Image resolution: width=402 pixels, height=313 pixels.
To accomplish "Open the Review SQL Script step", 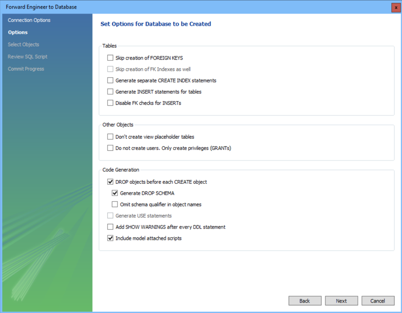I will click(27, 57).
